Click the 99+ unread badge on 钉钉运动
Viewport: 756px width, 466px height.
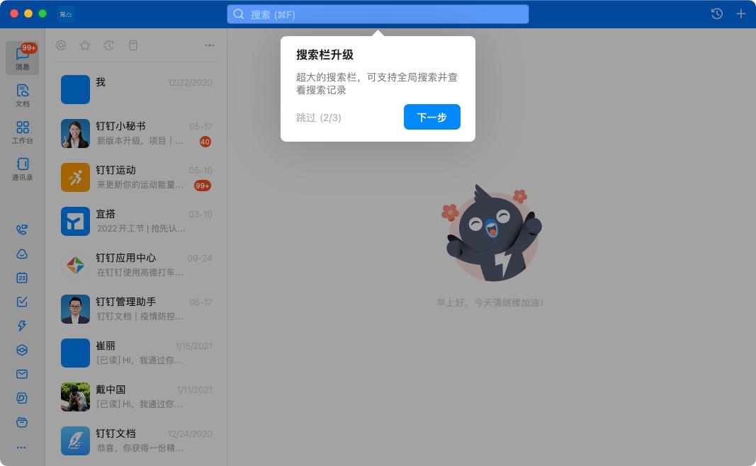point(203,186)
